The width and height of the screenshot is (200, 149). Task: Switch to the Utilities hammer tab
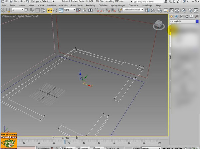(x=196, y=16)
